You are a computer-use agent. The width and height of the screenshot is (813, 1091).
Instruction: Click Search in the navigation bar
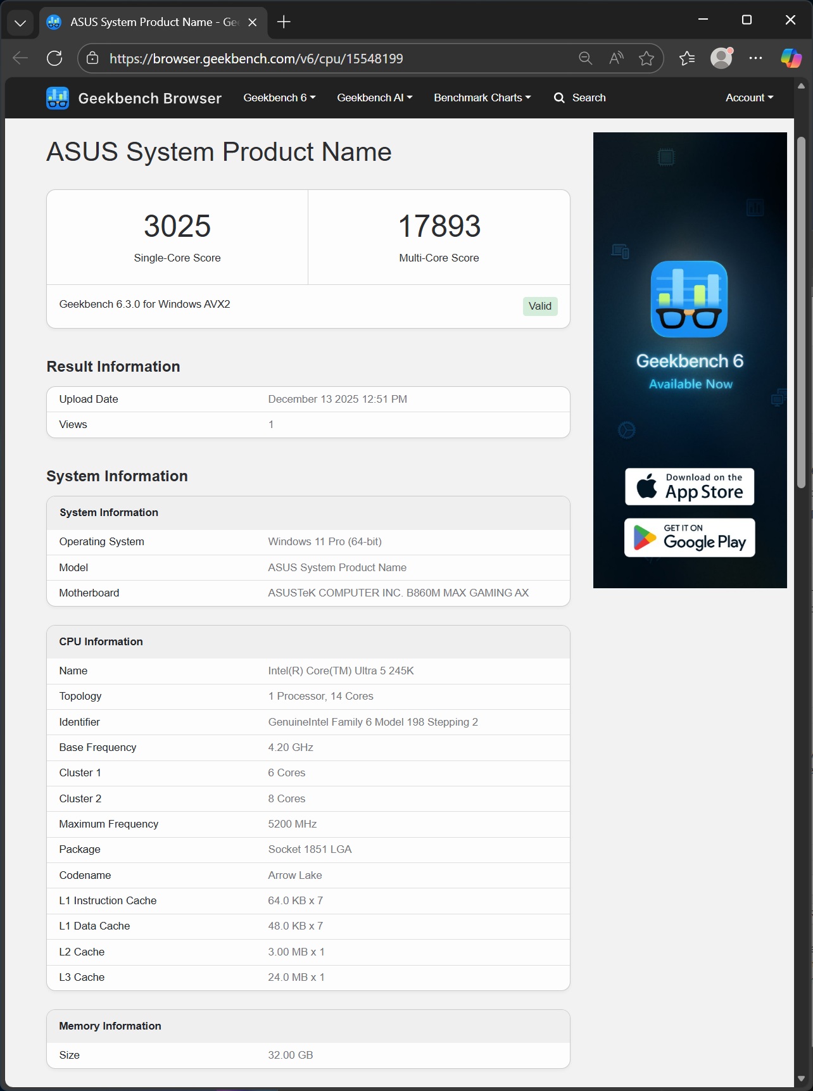(580, 98)
